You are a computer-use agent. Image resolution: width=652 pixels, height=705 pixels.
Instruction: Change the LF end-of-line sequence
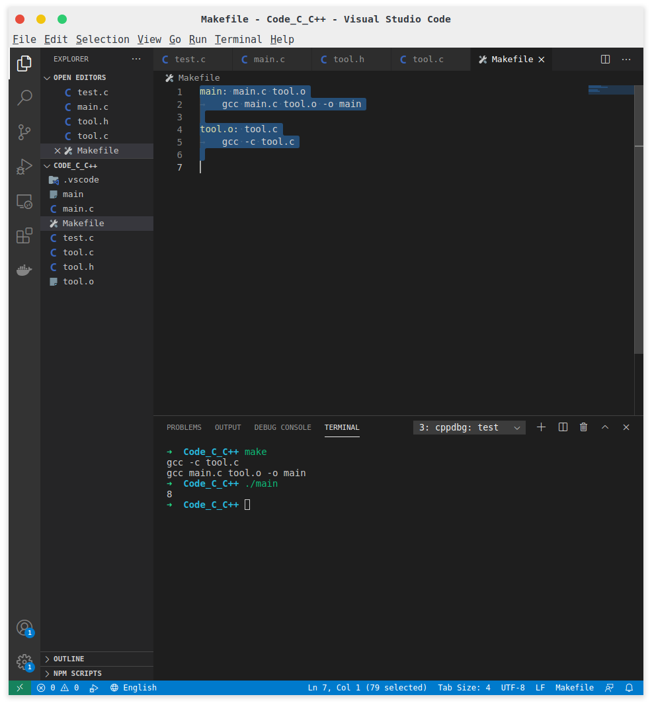point(540,687)
